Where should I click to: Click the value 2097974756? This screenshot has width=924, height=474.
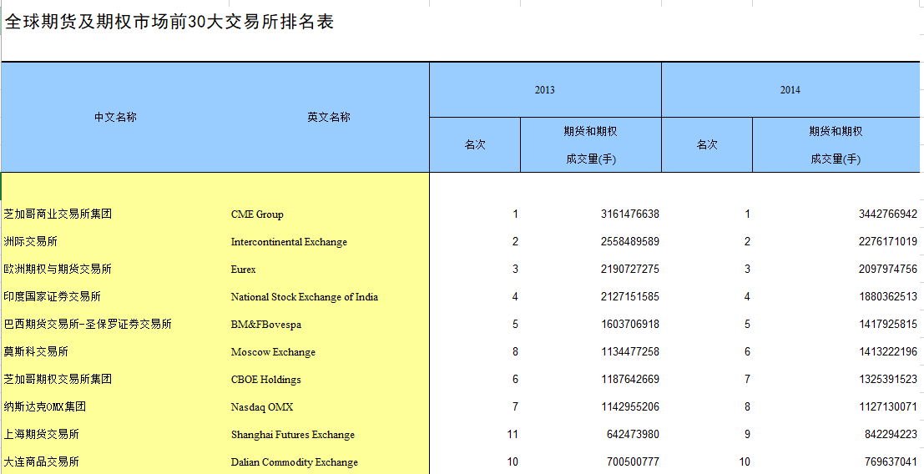[888, 269]
